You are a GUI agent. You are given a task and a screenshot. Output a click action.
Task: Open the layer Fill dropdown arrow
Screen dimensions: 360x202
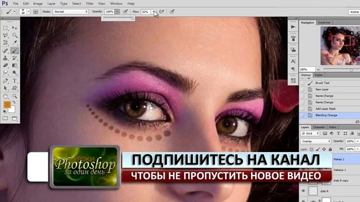[358, 149]
